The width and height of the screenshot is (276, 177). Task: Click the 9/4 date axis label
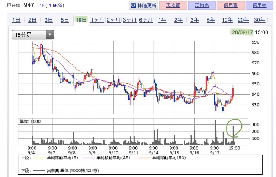(x=31, y=153)
